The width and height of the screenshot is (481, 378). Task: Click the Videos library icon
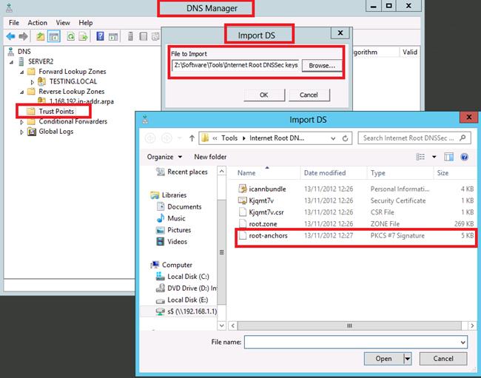click(161, 242)
